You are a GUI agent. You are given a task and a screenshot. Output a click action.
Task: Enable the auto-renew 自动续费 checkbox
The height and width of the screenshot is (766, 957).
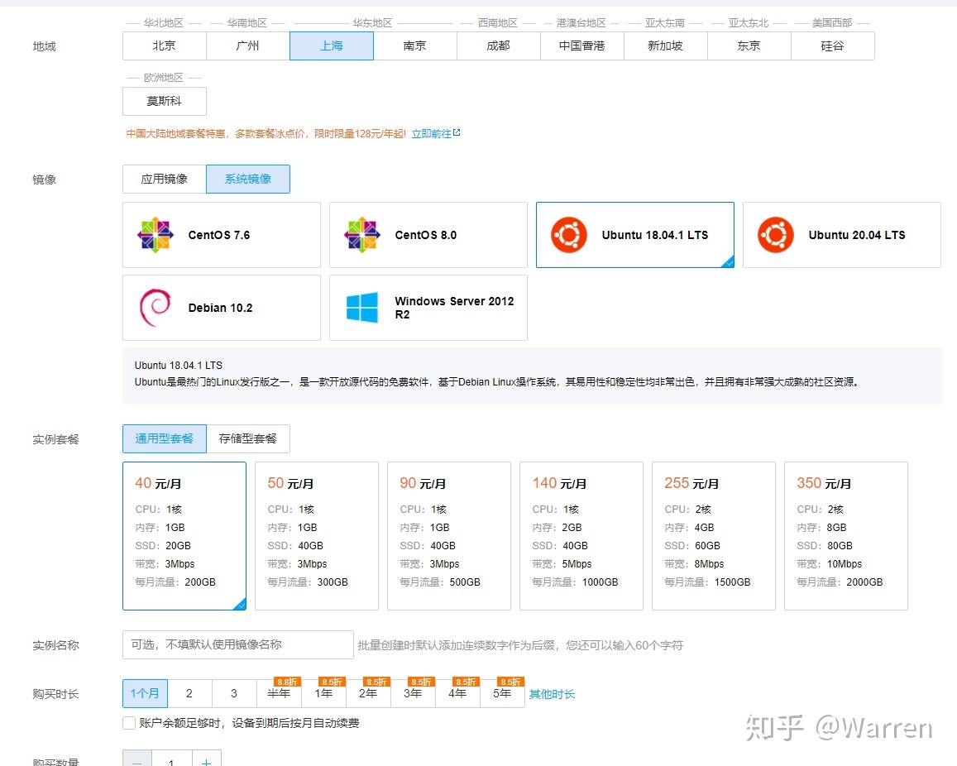[129, 723]
